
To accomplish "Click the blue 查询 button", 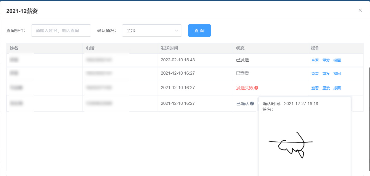I will (x=199, y=31).
